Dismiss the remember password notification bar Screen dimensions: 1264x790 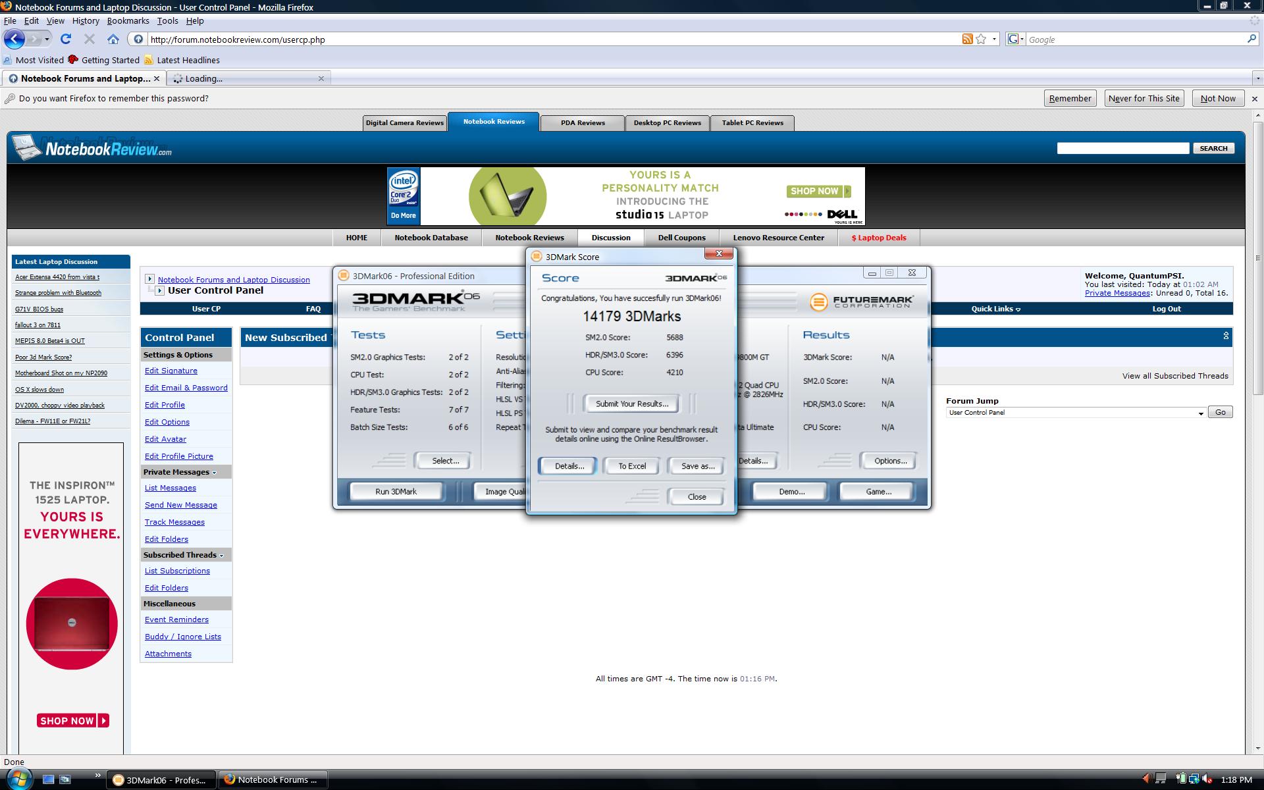[x=1254, y=99]
